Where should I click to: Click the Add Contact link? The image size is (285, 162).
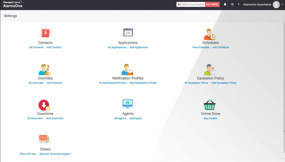tap(54, 47)
